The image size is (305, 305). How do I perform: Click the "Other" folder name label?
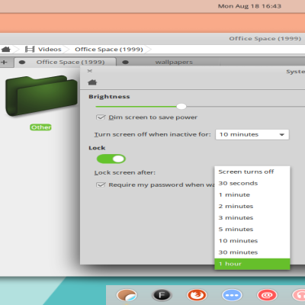click(x=40, y=127)
